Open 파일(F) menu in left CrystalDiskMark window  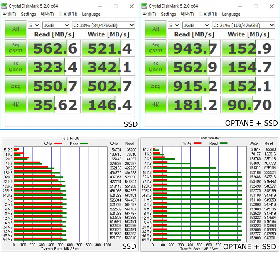(9, 14)
